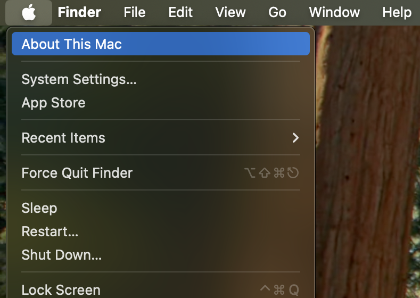This screenshot has width=420, height=298.
Task: Open System Settings from the Apple menu
Action: tap(161, 79)
